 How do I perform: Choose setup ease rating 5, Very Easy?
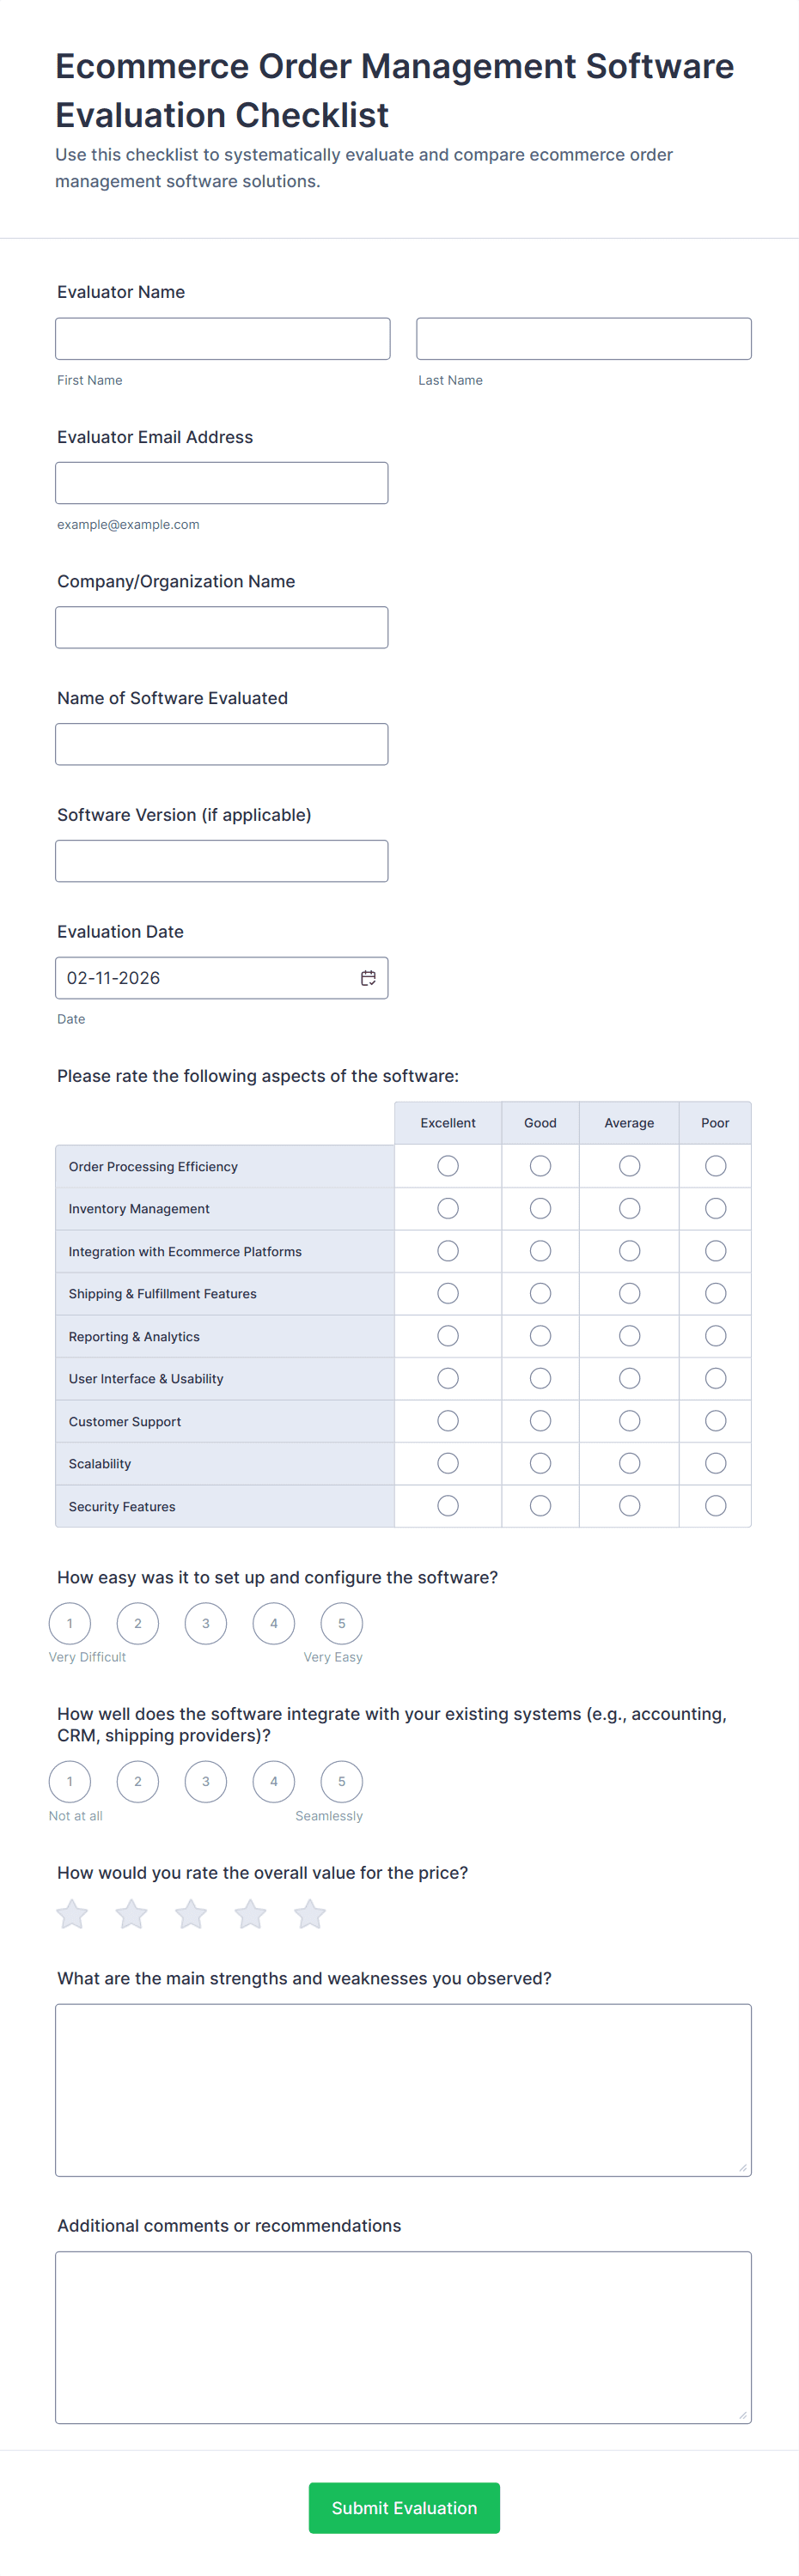point(342,1623)
